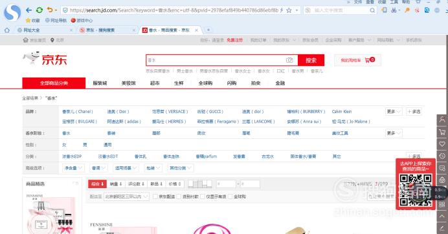
Task: Expand the brand row 更多 dropdown
Action: click(394, 112)
